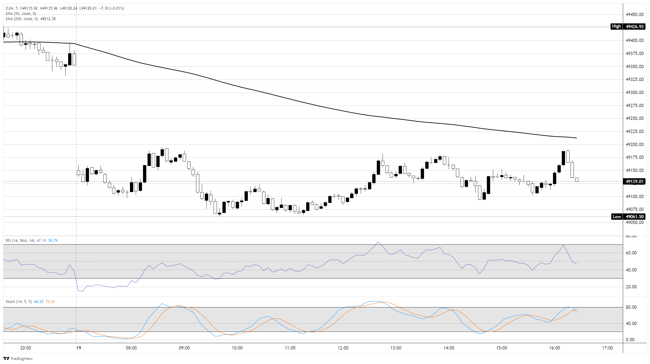Click the 20:00 time axis label

click(26, 348)
